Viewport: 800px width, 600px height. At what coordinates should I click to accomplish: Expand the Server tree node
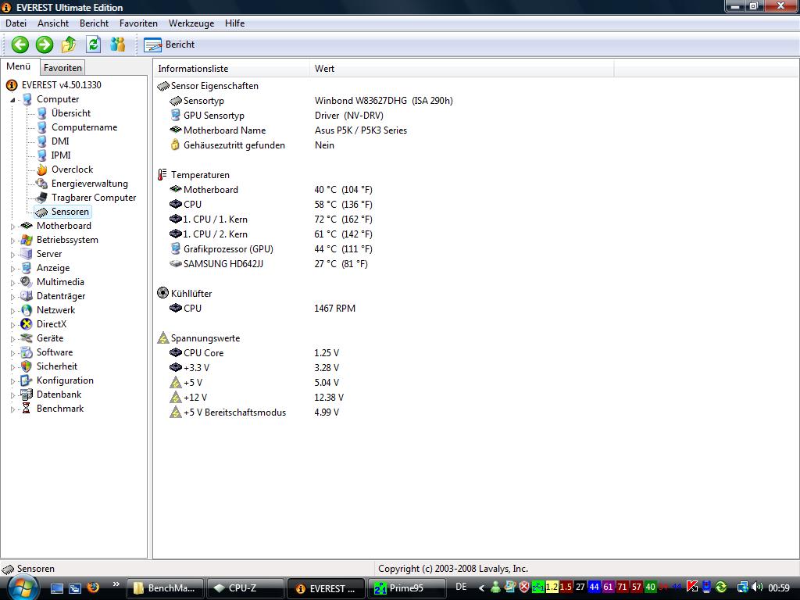pyautogui.click(x=13, y=254)
